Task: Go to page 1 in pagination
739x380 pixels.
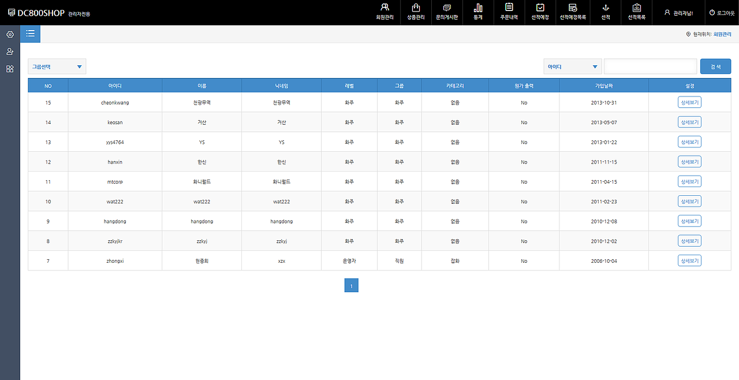Action: (351, 285)
